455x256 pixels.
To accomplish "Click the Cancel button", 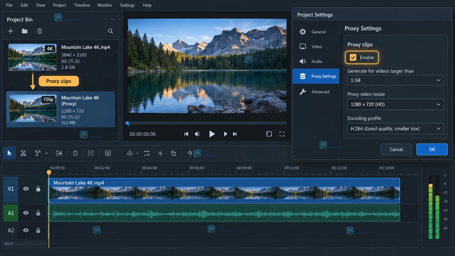I will pyautogui.click(x=396, y=149).
